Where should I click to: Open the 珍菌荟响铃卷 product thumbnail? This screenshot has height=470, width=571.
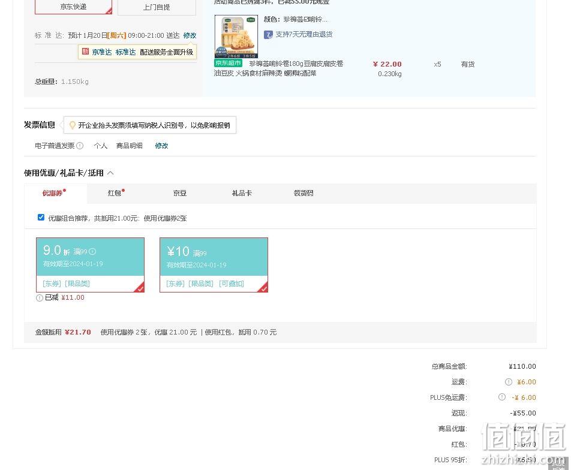[236, 37]
